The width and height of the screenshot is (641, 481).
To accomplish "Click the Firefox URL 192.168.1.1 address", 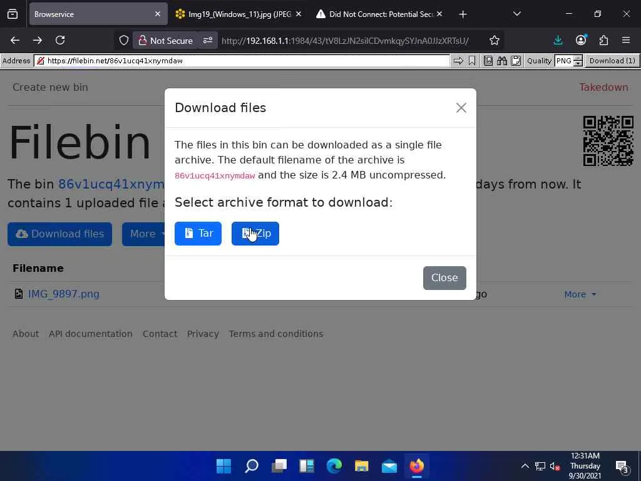I will (x=345, y=41).
